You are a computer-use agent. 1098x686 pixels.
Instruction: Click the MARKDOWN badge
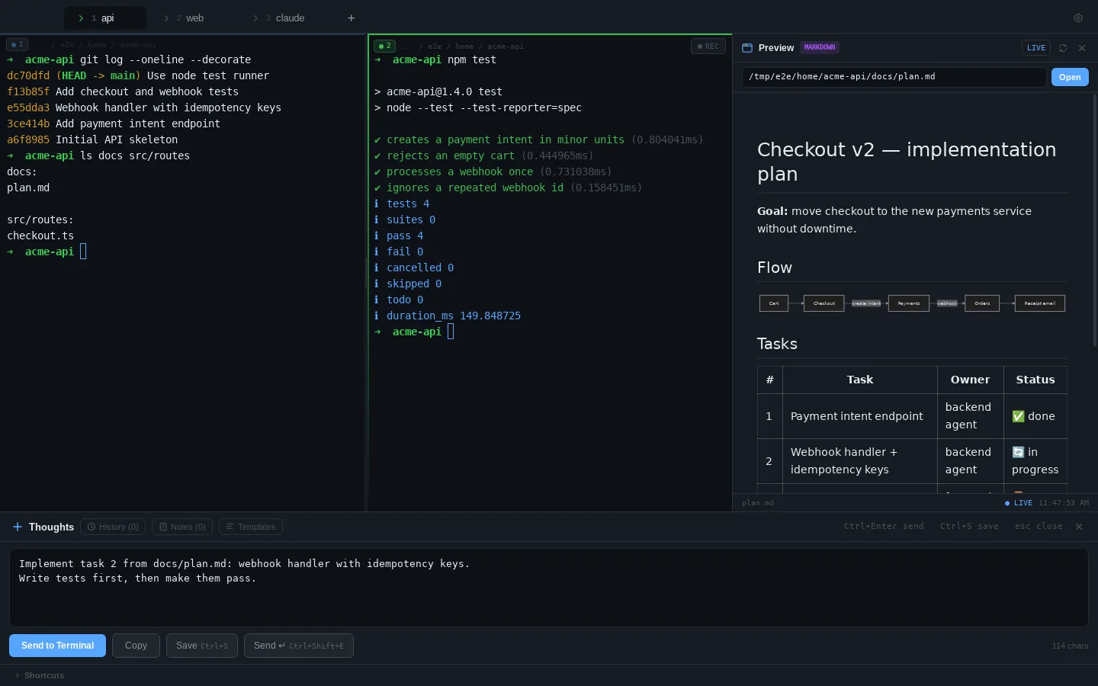pyautogui.click(x=820, y=47)
